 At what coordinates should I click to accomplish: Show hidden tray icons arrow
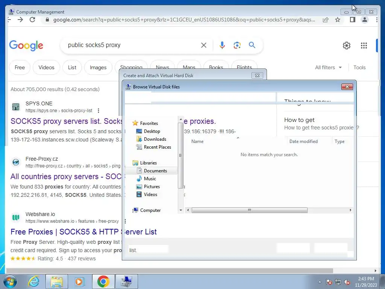[320, 282]
